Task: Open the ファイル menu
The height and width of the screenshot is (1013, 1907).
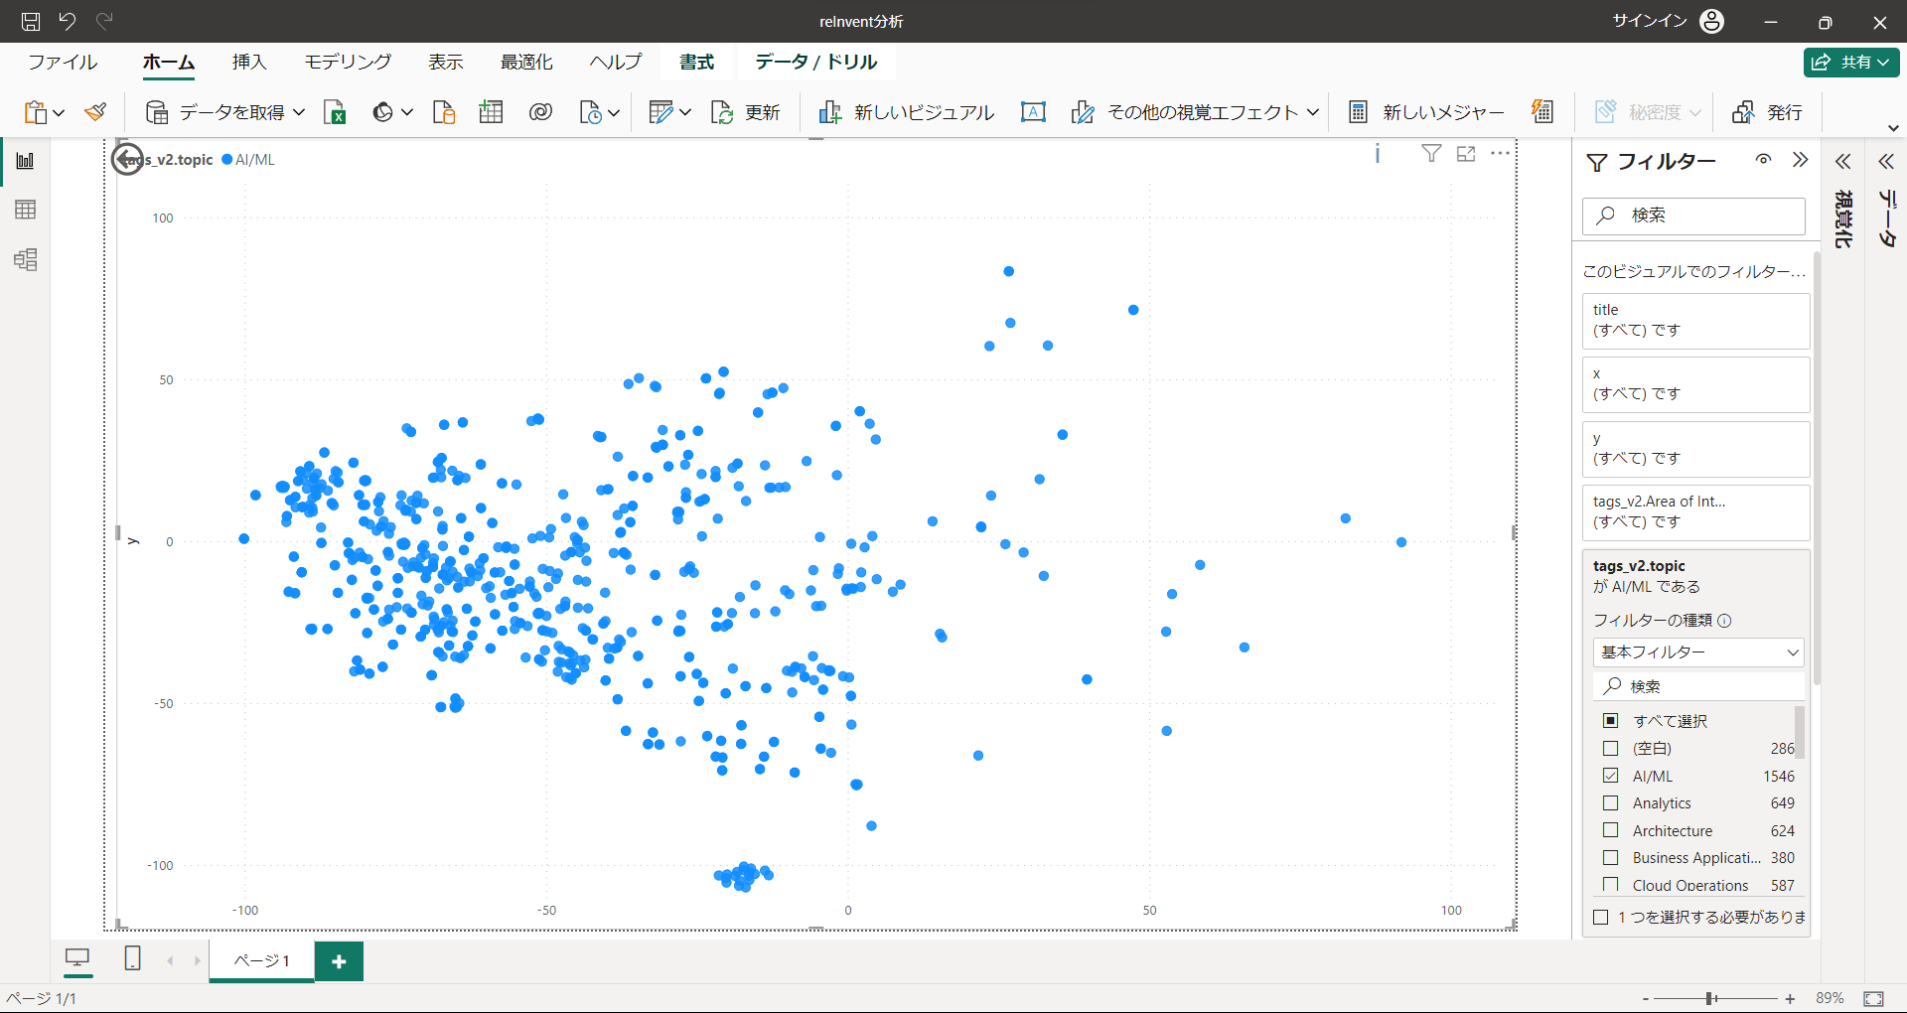Action: pyautogui.click(x=63, y=62)
